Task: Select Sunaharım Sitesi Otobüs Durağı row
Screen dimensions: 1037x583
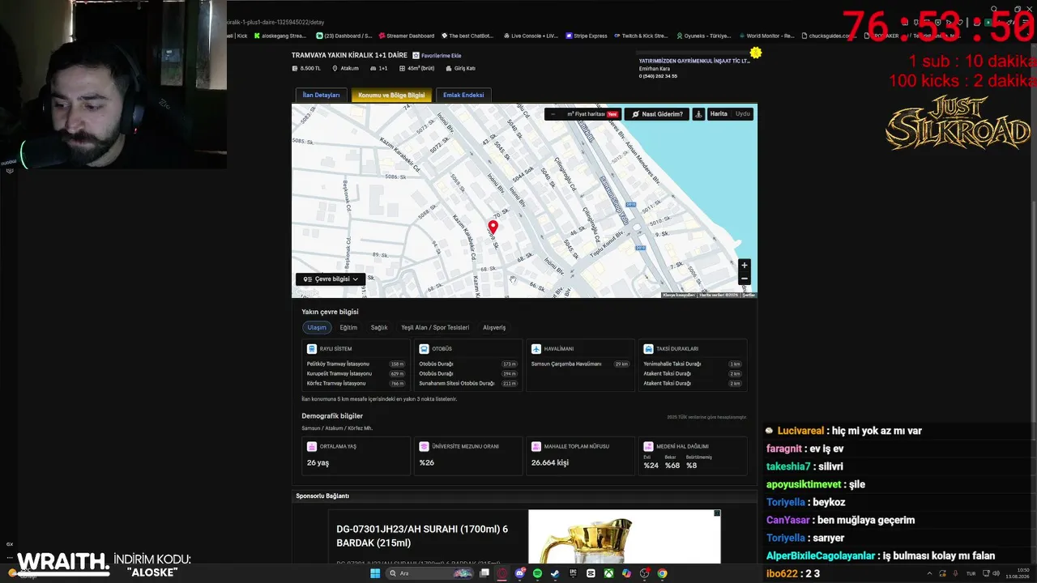Action: click(468, 384)
